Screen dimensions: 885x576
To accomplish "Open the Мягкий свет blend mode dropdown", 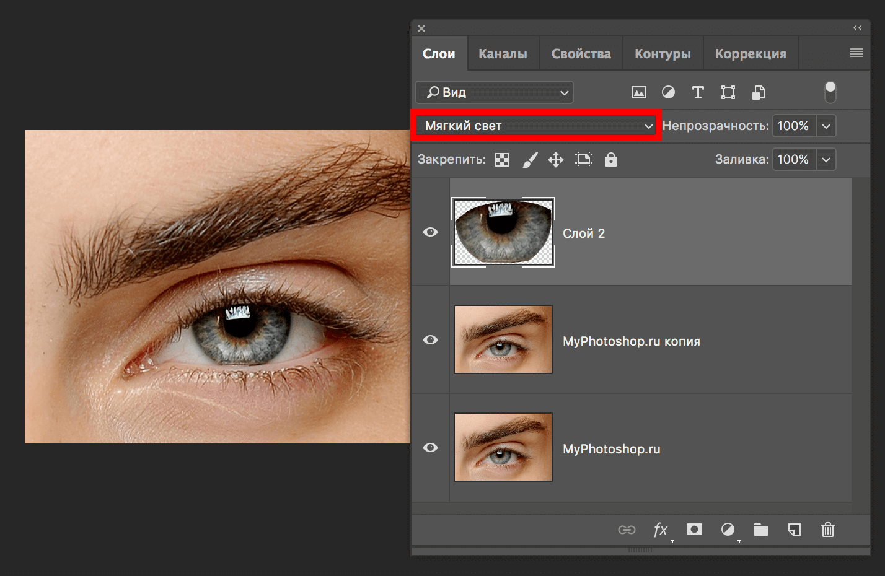I will coord(537,126).
